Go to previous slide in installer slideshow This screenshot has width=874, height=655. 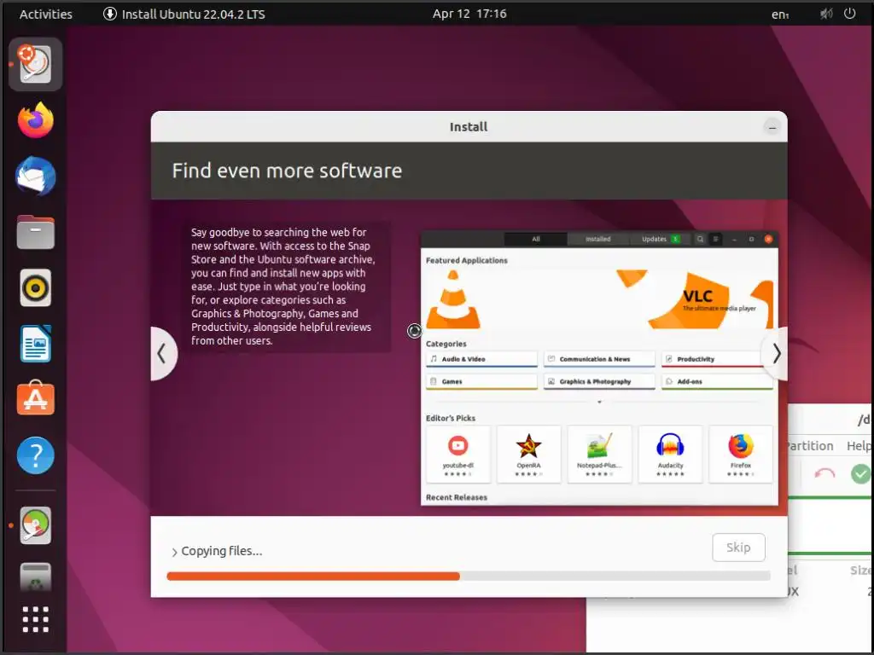coord(163,354)
